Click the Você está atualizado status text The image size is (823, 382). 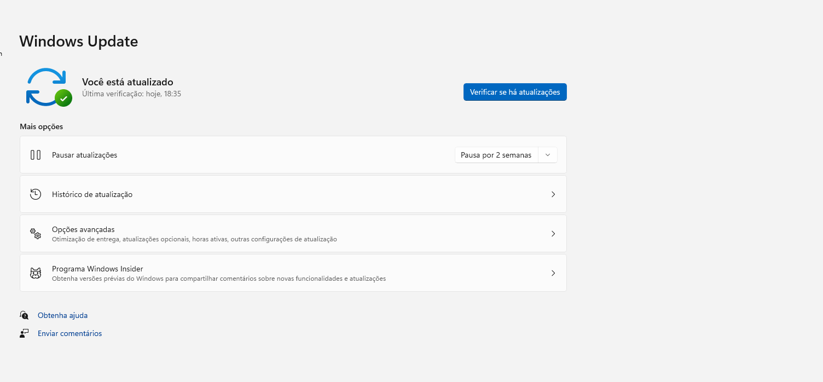click(127, 82)
